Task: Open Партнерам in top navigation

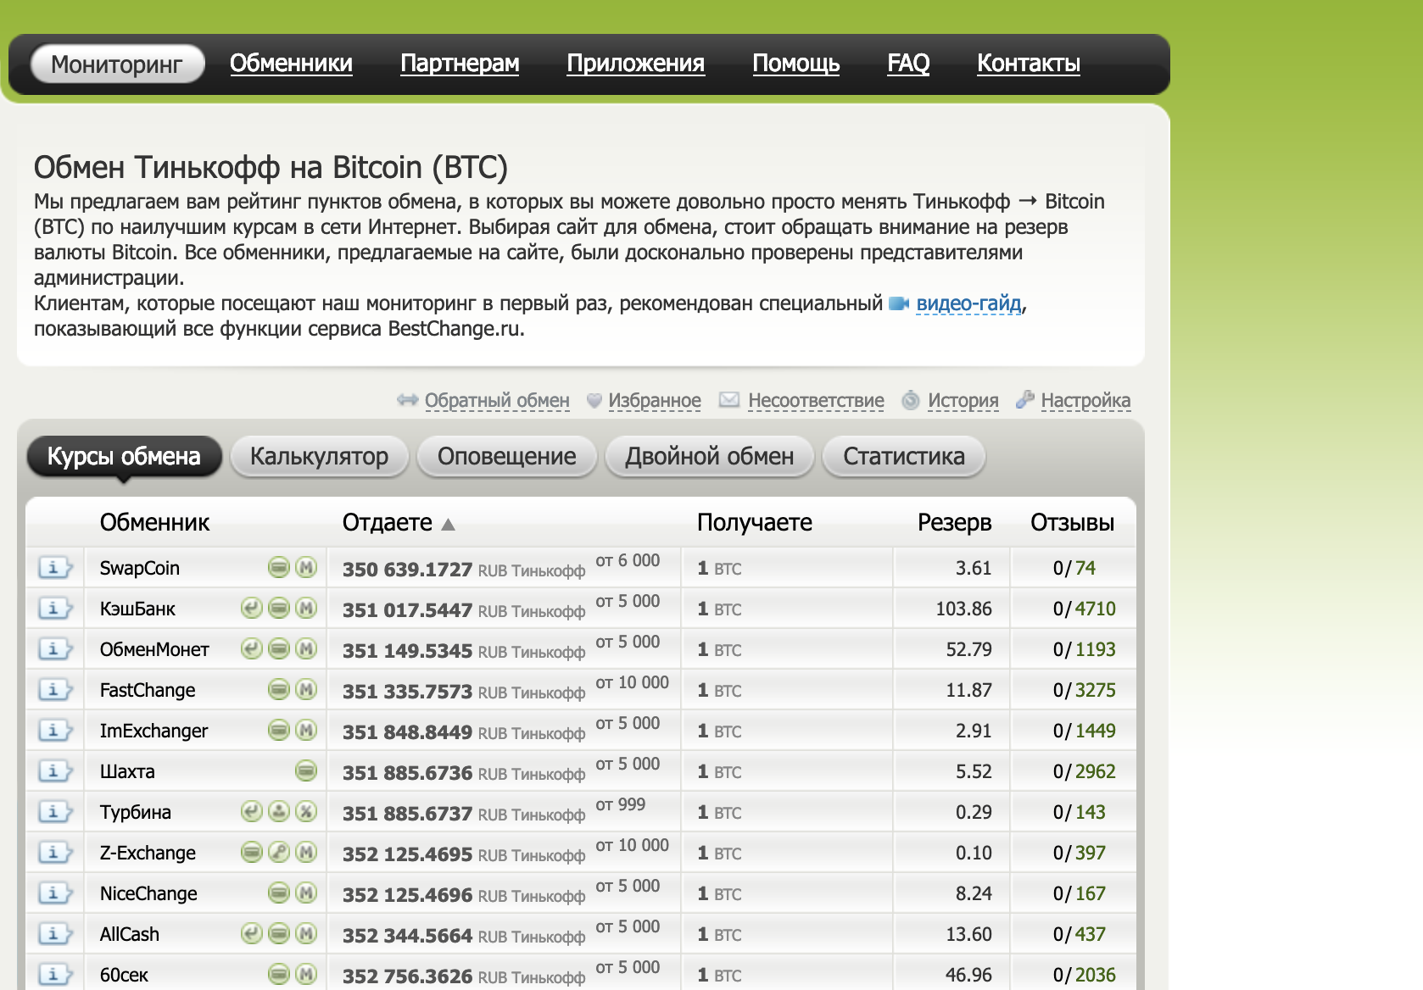Action: point(460,63)
